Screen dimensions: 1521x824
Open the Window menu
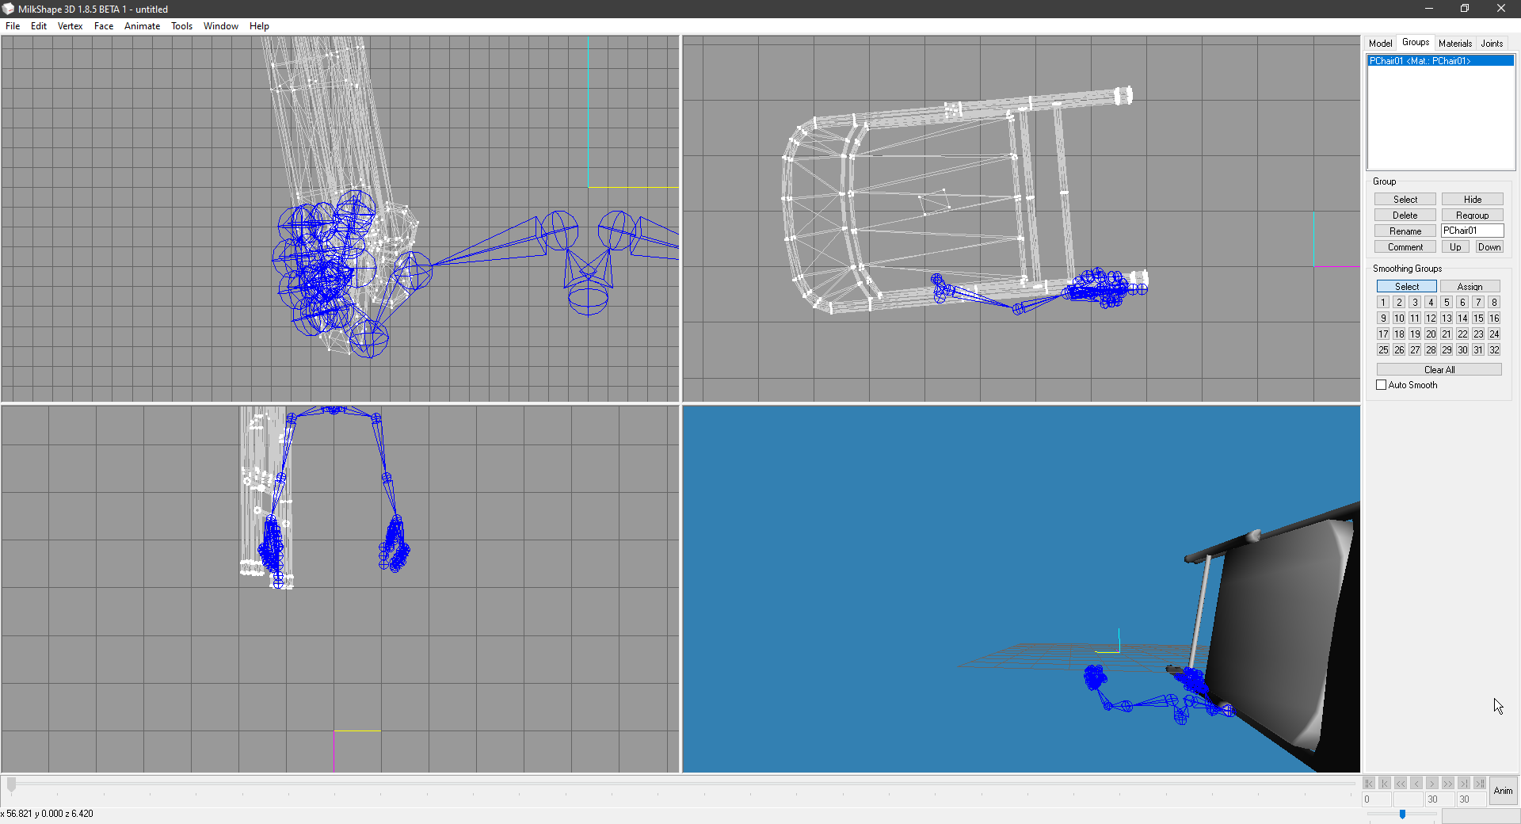point(221,26)
